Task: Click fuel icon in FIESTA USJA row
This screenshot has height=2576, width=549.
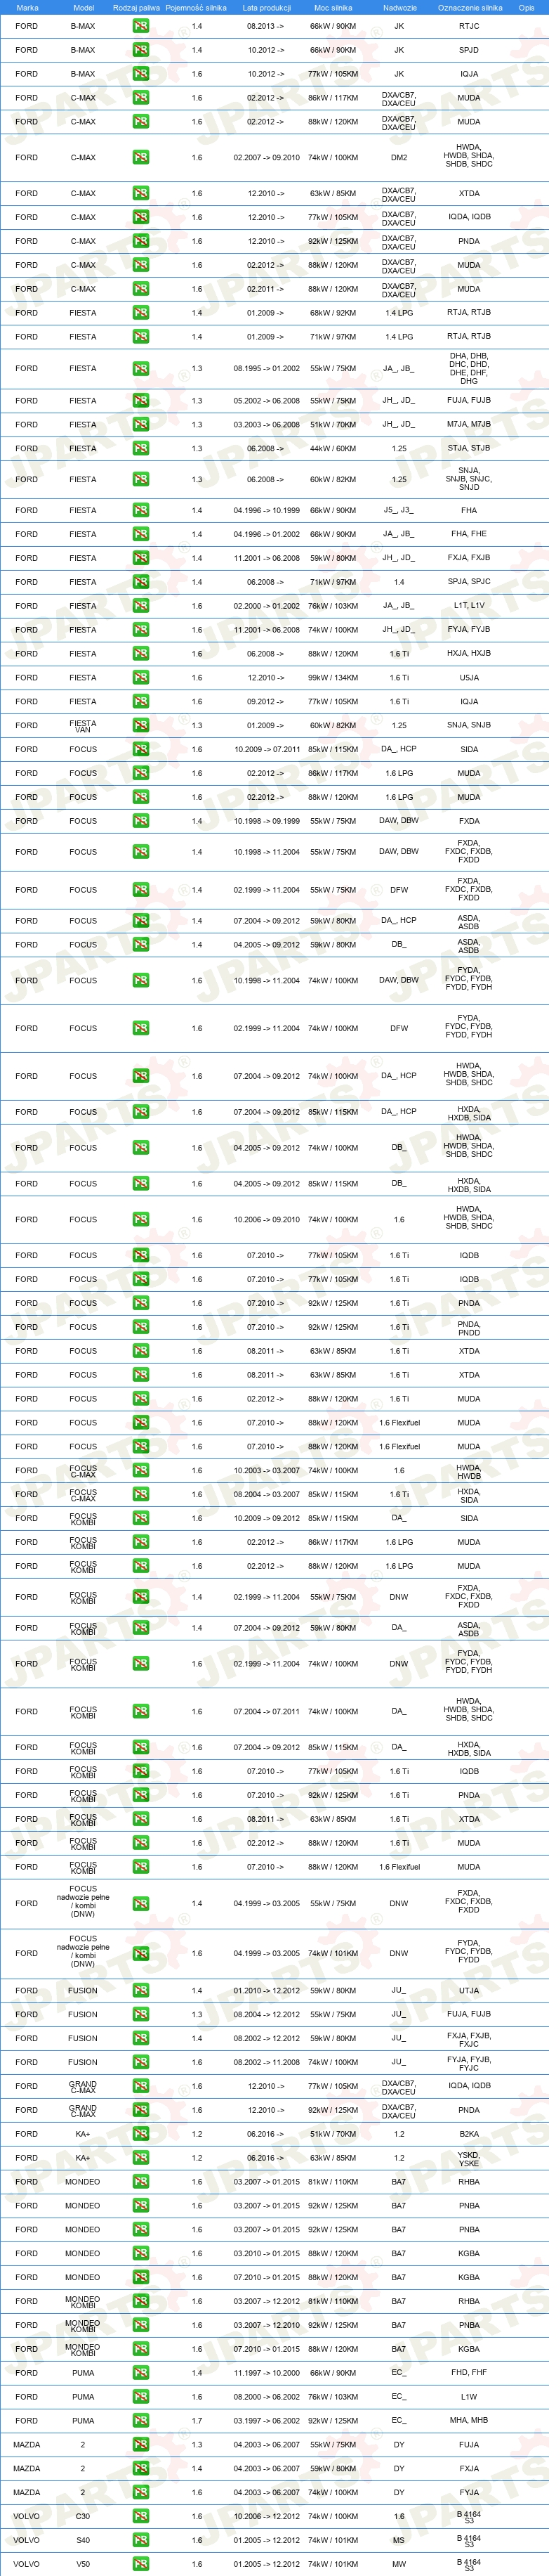Action: click(x=140, y=678)
